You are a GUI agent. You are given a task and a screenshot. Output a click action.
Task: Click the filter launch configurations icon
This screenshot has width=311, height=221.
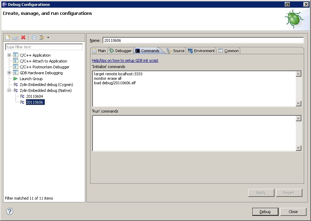[x=42, y=37]
